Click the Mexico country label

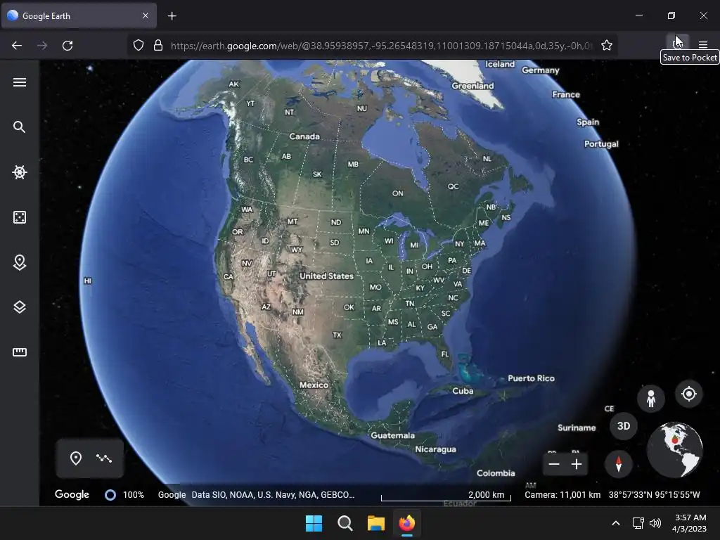[314, 385]
